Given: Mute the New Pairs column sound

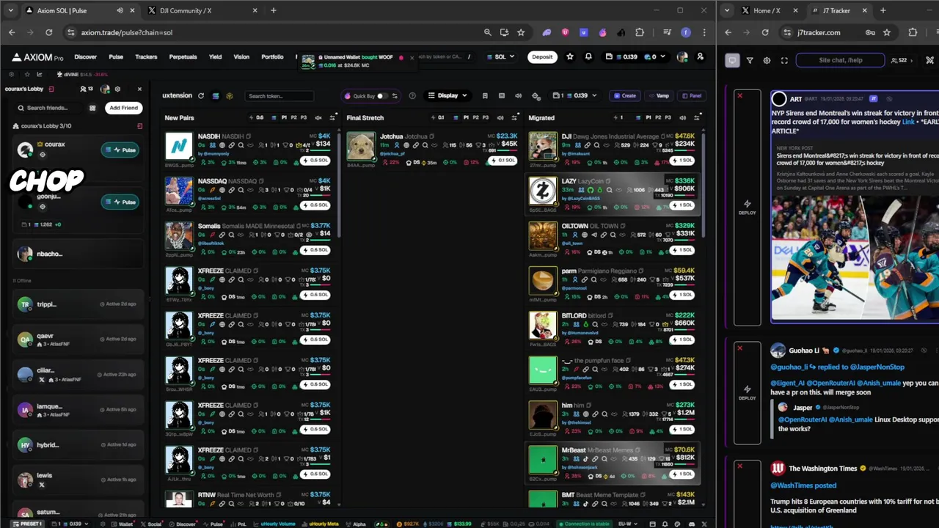Looking at the screenshot, I should coord(318,117).
